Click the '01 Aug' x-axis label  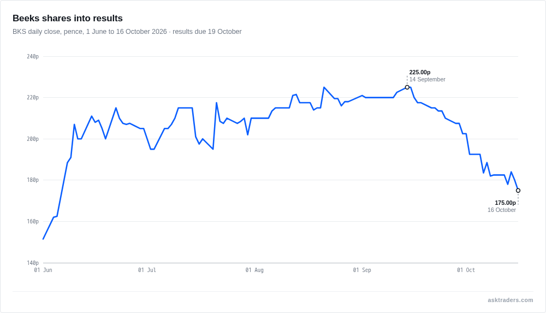tap(254, 270)
